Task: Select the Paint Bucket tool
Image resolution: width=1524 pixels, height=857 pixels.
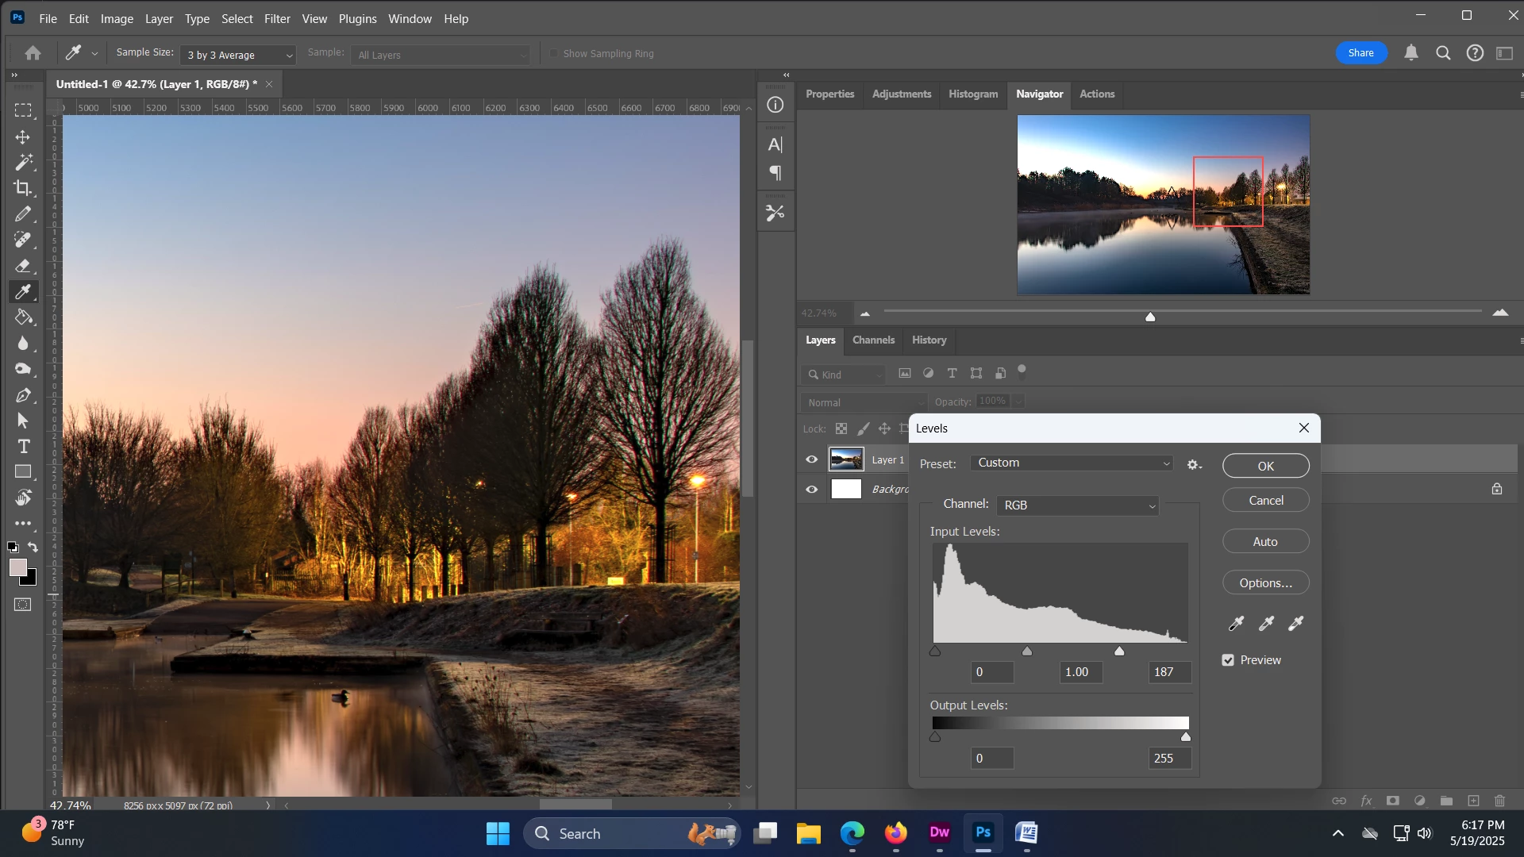Action: click(x=23, y=317)
